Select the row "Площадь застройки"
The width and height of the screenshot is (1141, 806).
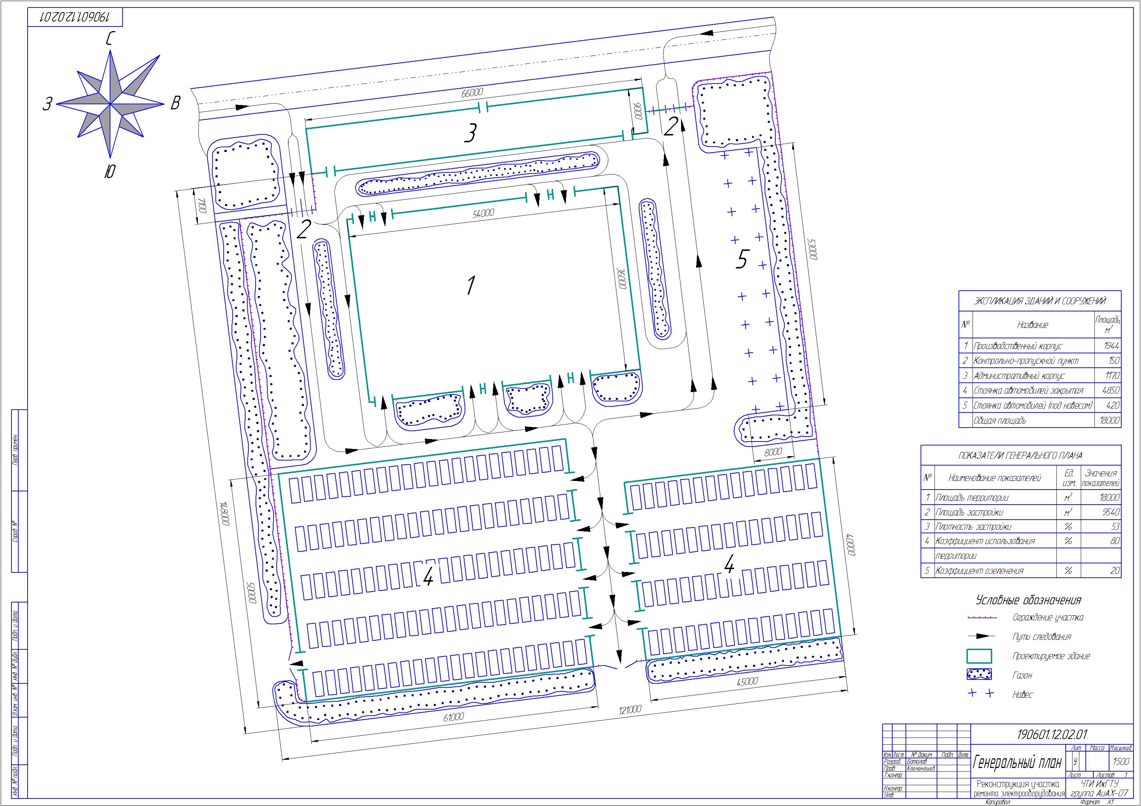(1021, 512)
